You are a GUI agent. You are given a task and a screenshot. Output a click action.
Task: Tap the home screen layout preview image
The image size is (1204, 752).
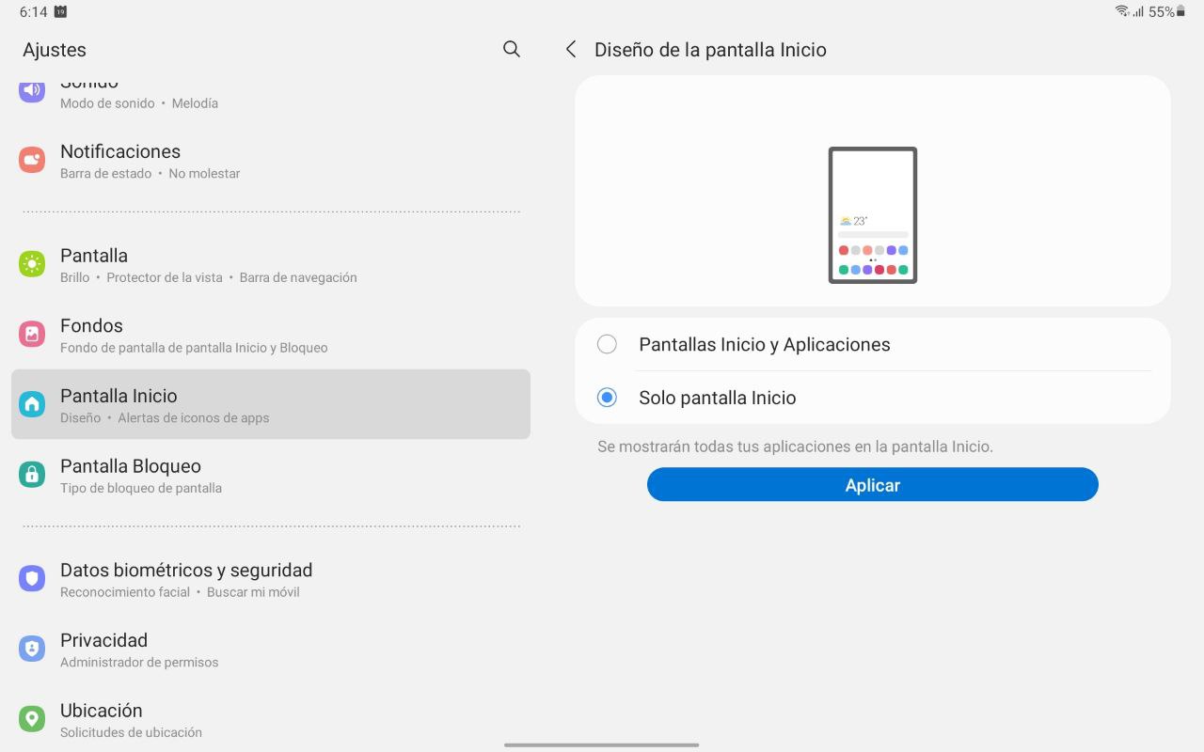pos(872,215)
